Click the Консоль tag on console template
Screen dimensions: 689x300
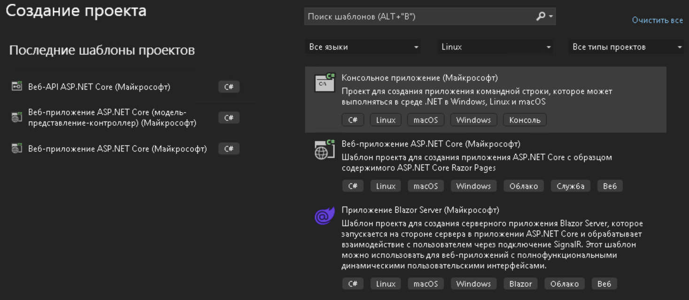(525, 120)
